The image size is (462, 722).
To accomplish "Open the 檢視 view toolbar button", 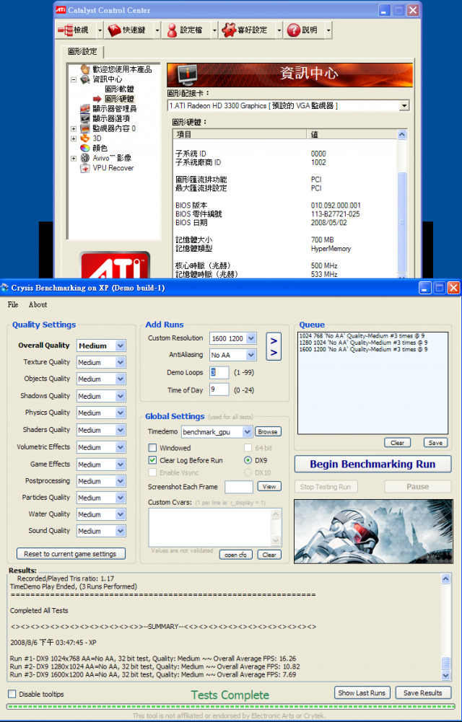I will click(x=75, y=30).
